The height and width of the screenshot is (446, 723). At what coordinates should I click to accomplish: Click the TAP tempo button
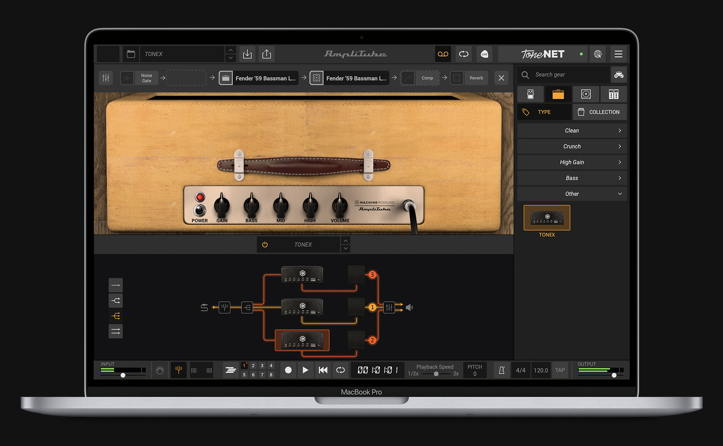coord(560,370)
